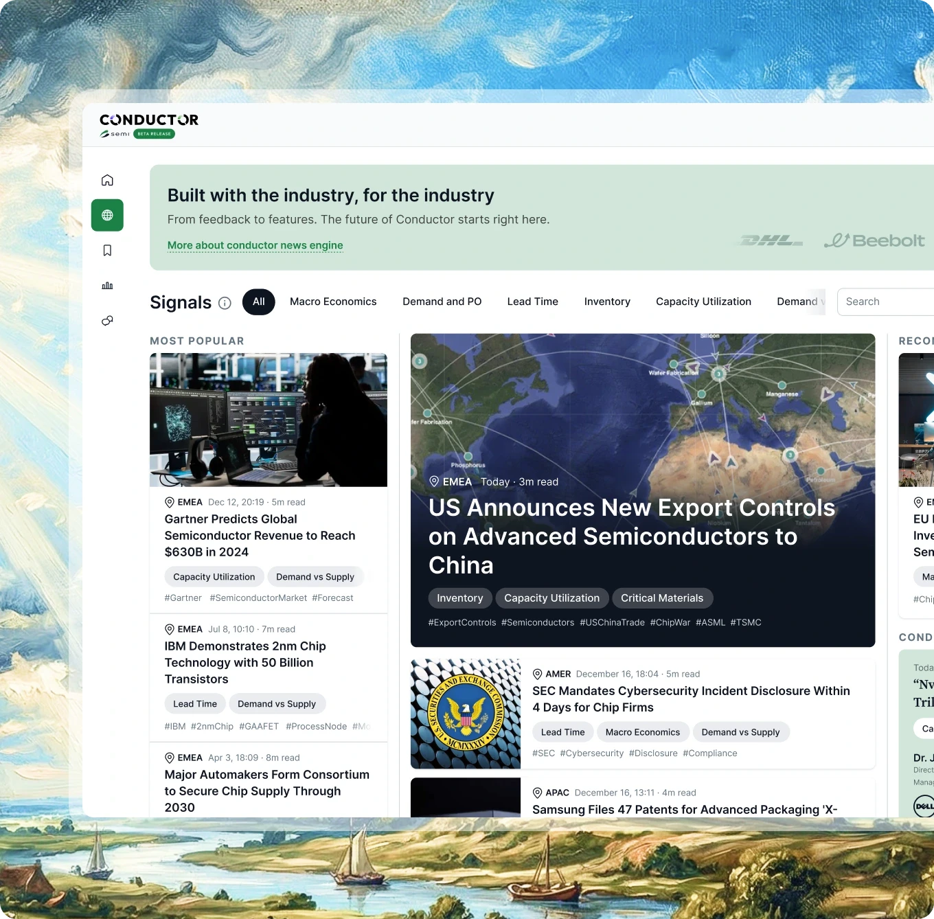
Task: Open More about conductor news engine link
Action: pos(255,245)
